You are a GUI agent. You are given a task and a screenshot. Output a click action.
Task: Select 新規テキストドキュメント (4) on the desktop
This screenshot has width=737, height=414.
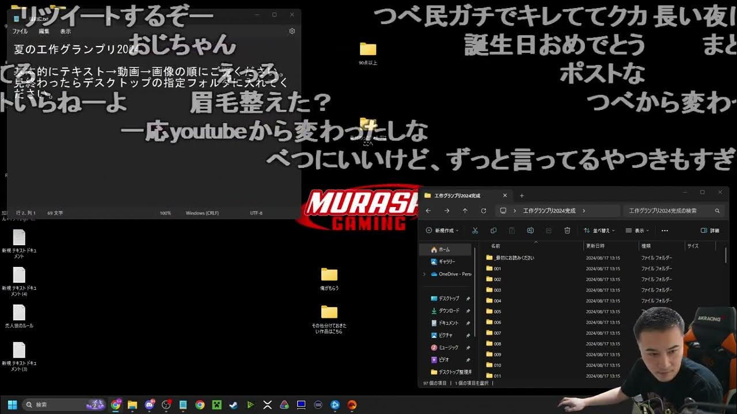click(19, 282)
